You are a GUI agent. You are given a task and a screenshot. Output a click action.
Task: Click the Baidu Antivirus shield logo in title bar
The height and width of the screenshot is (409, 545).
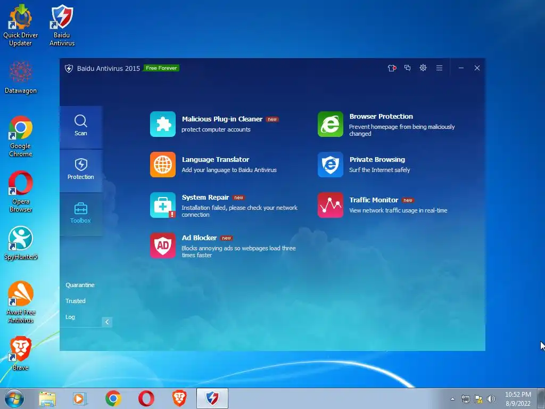tap(69, 69)
